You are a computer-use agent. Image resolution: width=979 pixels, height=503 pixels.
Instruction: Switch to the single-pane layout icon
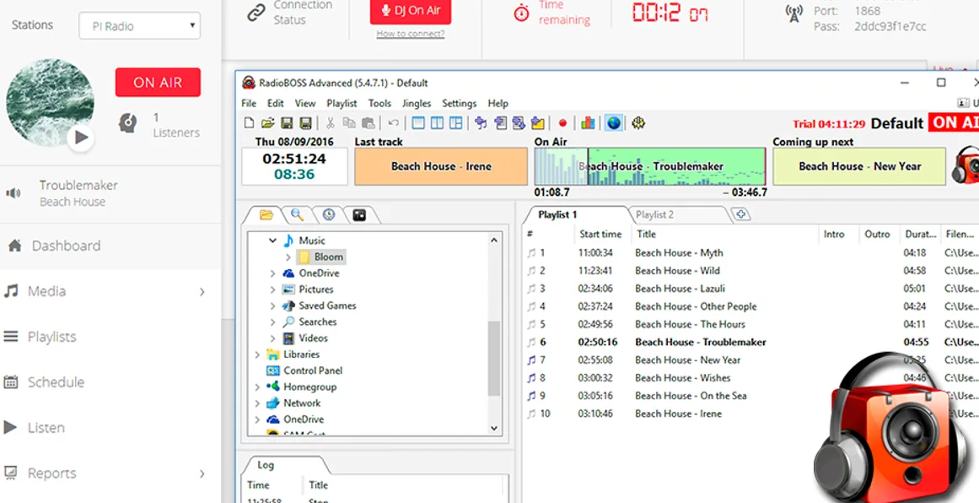[x=418, y=123]
